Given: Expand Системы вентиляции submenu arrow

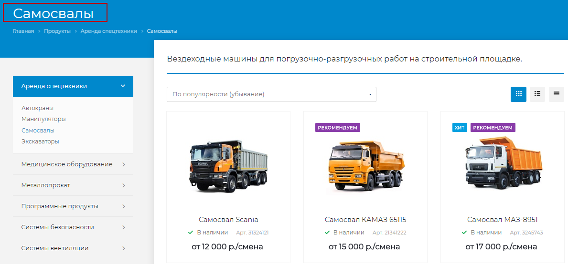Looking at the screenshot, I should 124,248.
